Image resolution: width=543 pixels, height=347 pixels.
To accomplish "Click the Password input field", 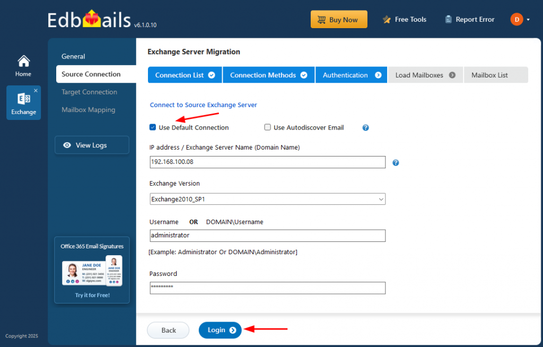I will (x=267, y=288).
